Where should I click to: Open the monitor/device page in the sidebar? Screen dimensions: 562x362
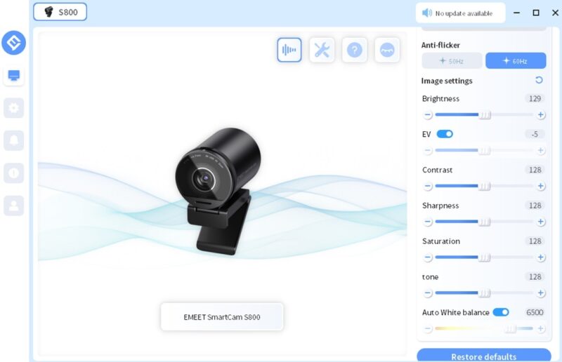[x=13, y=76]
